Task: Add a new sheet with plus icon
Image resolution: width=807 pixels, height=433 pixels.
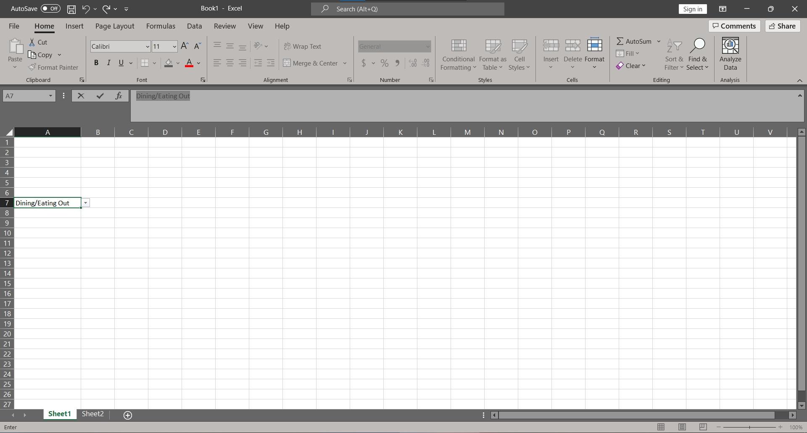Action: coord(128,415)
